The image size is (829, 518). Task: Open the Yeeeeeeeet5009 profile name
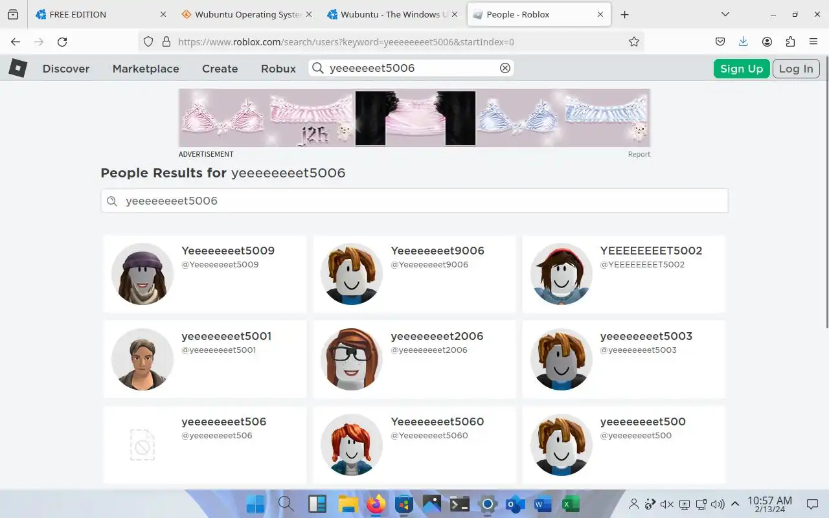click(x=228, y=251)
